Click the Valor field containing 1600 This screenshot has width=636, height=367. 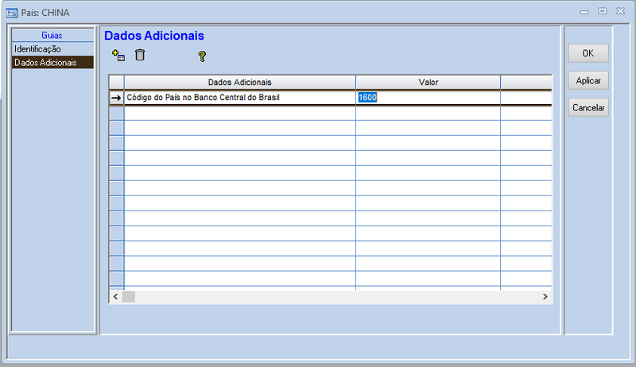pyautogui.click(x=428, y=98)
